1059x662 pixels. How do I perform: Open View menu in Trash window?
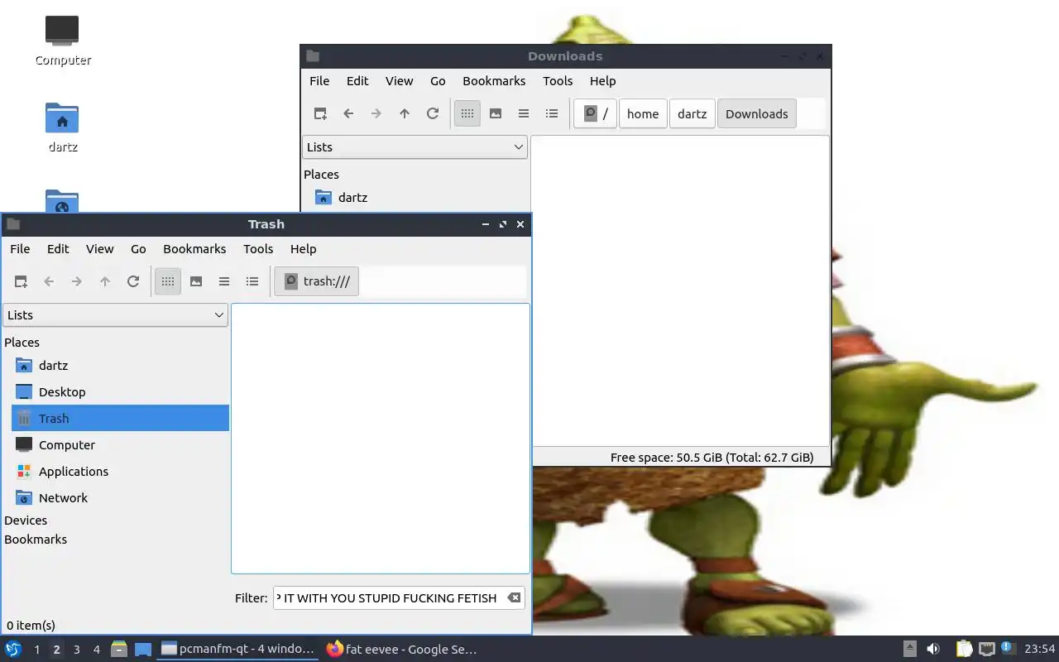[x=100, y=249]
